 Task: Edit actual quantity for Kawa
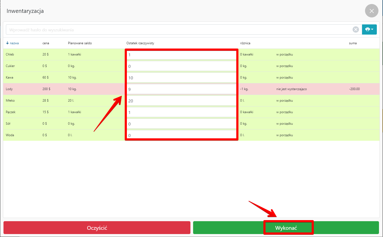pyautogui.click(x=181, y=78)
